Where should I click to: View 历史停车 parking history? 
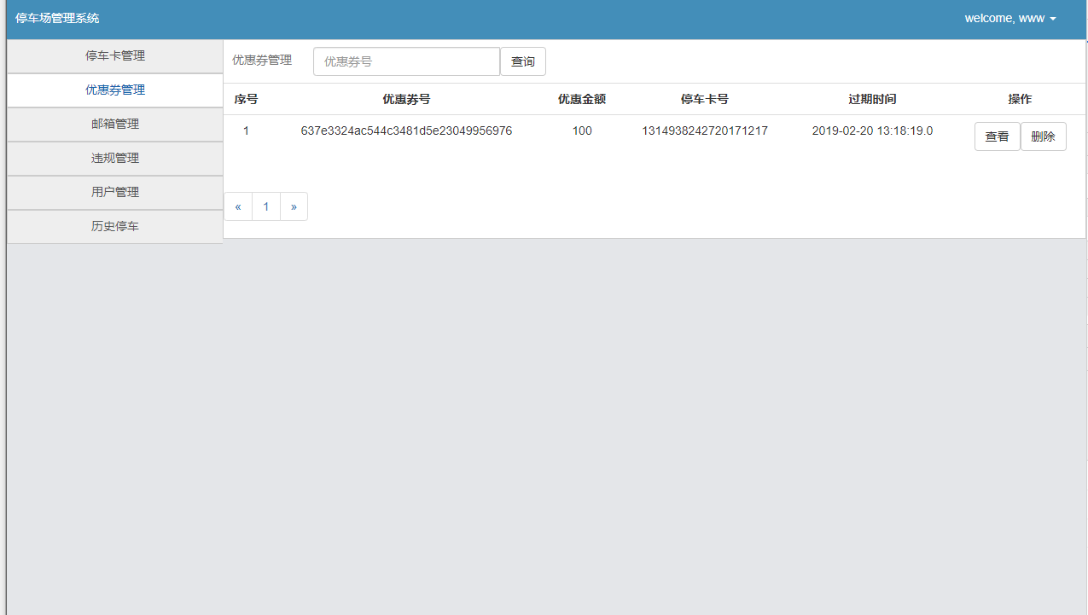tap(114, 226)
